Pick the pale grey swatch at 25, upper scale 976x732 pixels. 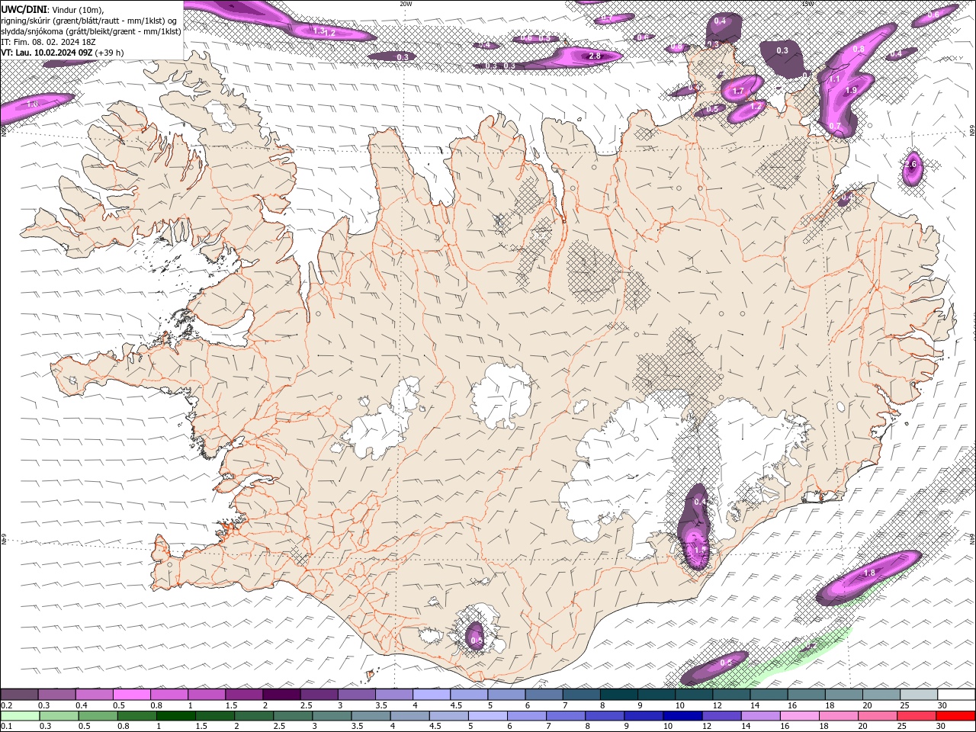pyautogui.click(x=920, y=695)
